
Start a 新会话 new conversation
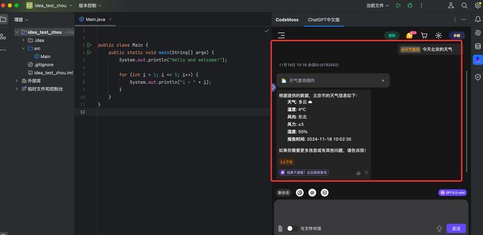click(284, 193)
